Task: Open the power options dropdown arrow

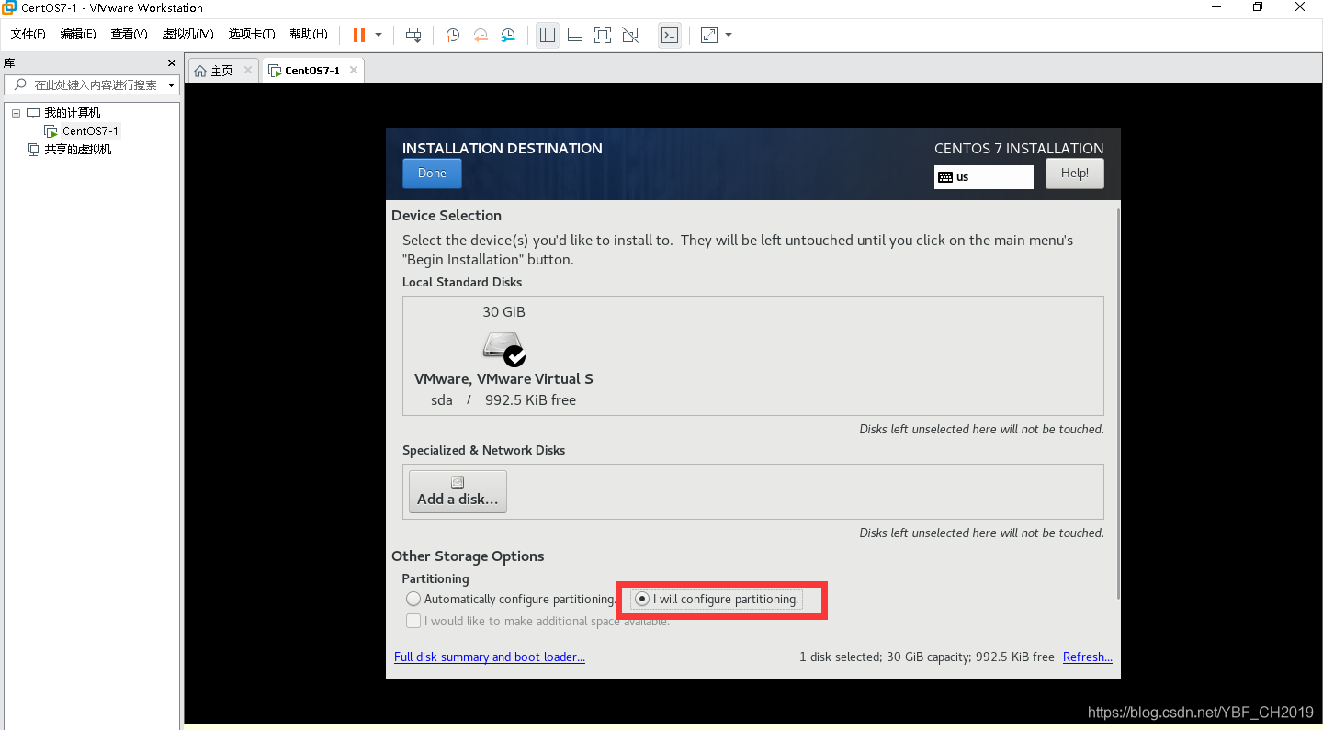Action: coord(379,35)
